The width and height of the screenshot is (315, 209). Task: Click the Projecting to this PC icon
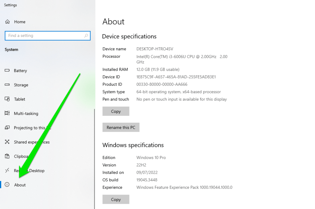click(x=7, y=128)
